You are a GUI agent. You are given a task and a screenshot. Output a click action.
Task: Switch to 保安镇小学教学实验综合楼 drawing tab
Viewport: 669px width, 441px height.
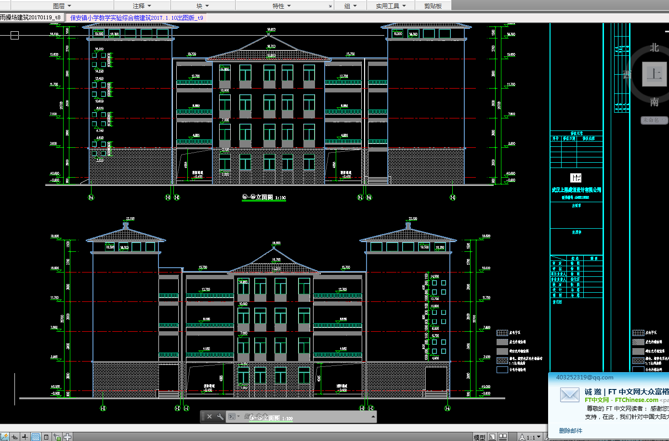click(x=136, y=18)
